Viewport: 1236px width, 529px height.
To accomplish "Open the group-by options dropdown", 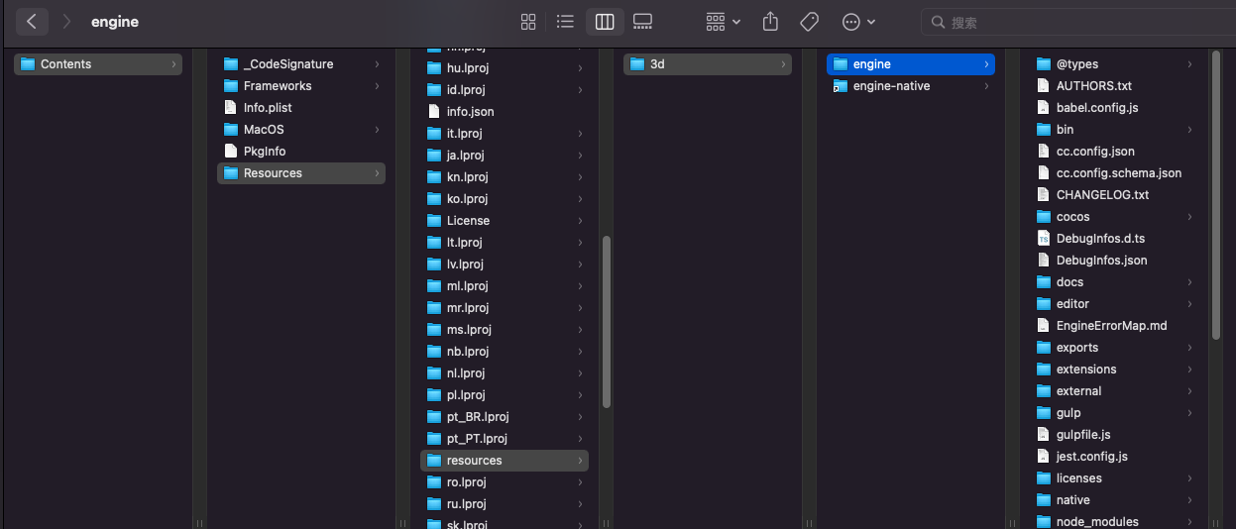I will (723, 22).
